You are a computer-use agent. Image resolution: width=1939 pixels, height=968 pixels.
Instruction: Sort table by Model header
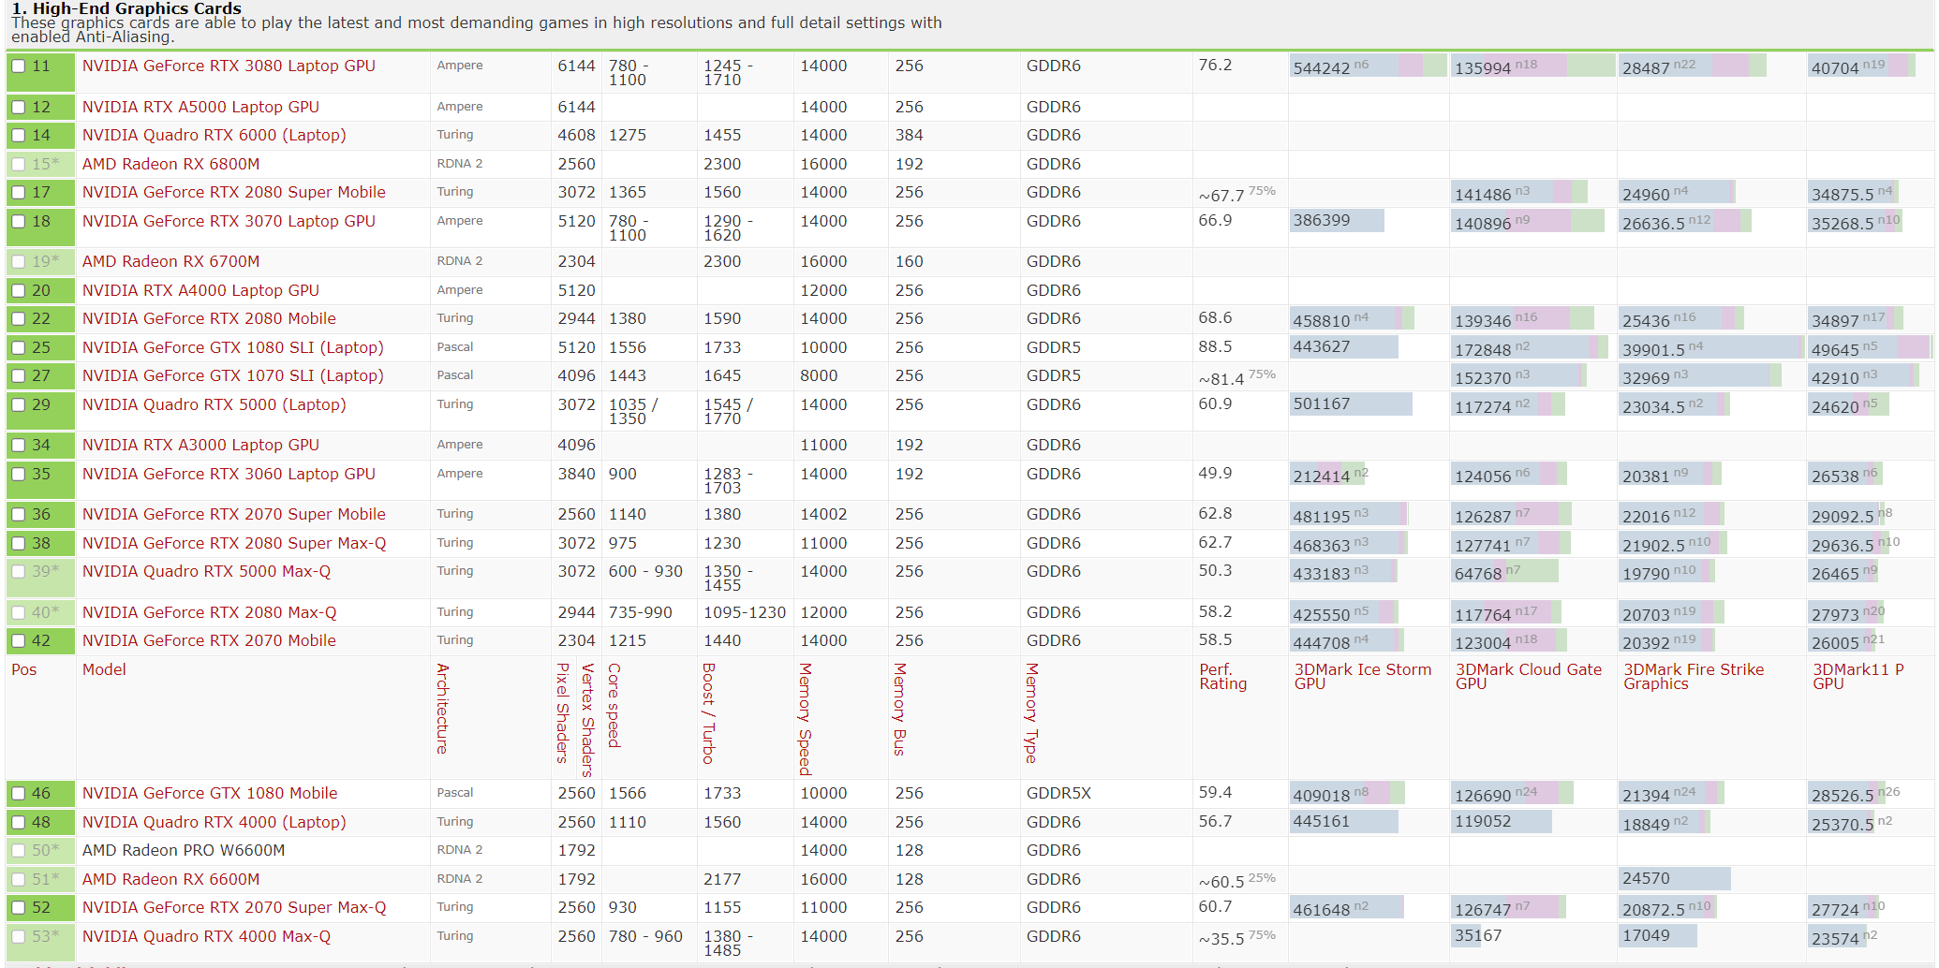(104, 669)
